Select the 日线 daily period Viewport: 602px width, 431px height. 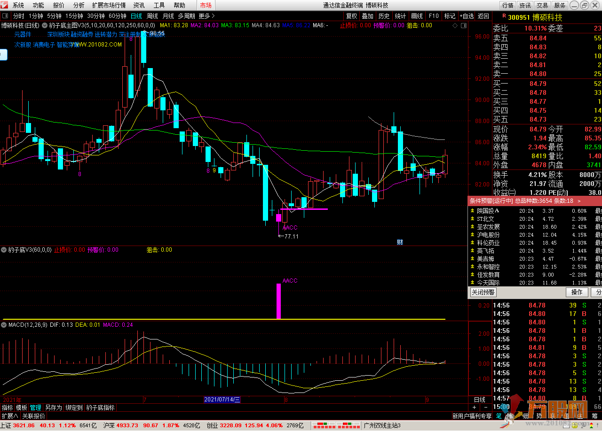click(x=136, y=16)
